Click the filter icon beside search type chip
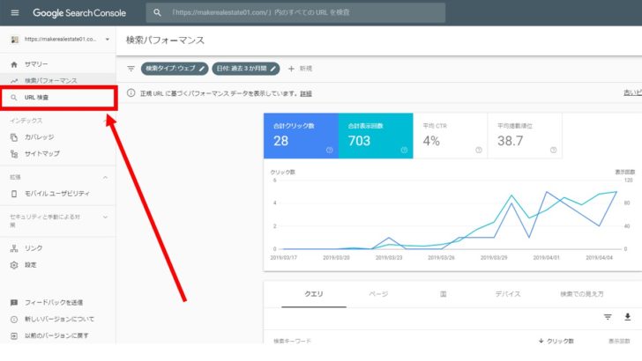This screenshot has height=361, width=642. point(131,68)
